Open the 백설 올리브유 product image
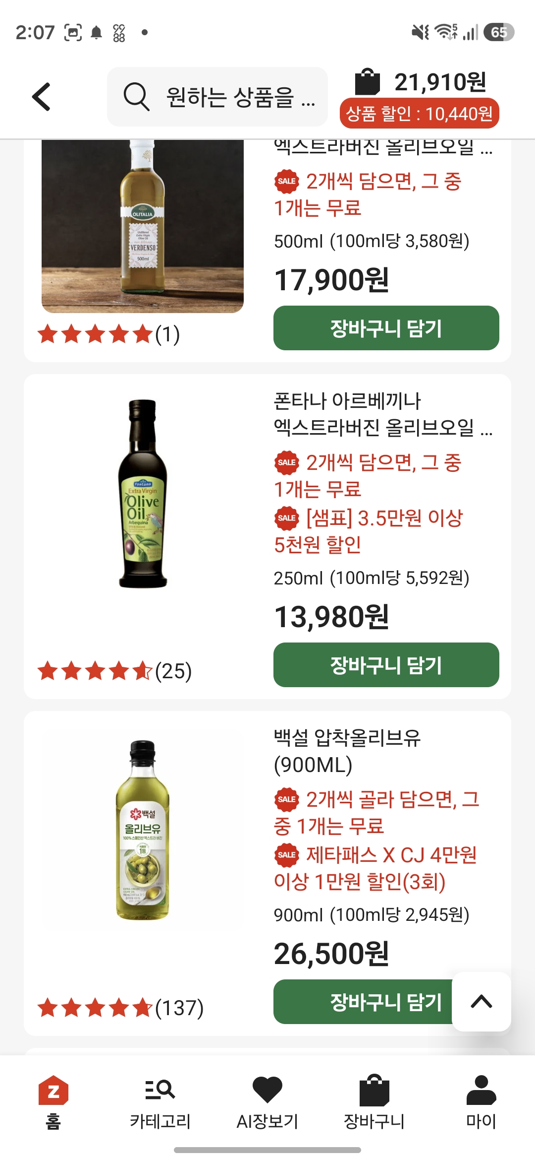 143,830
